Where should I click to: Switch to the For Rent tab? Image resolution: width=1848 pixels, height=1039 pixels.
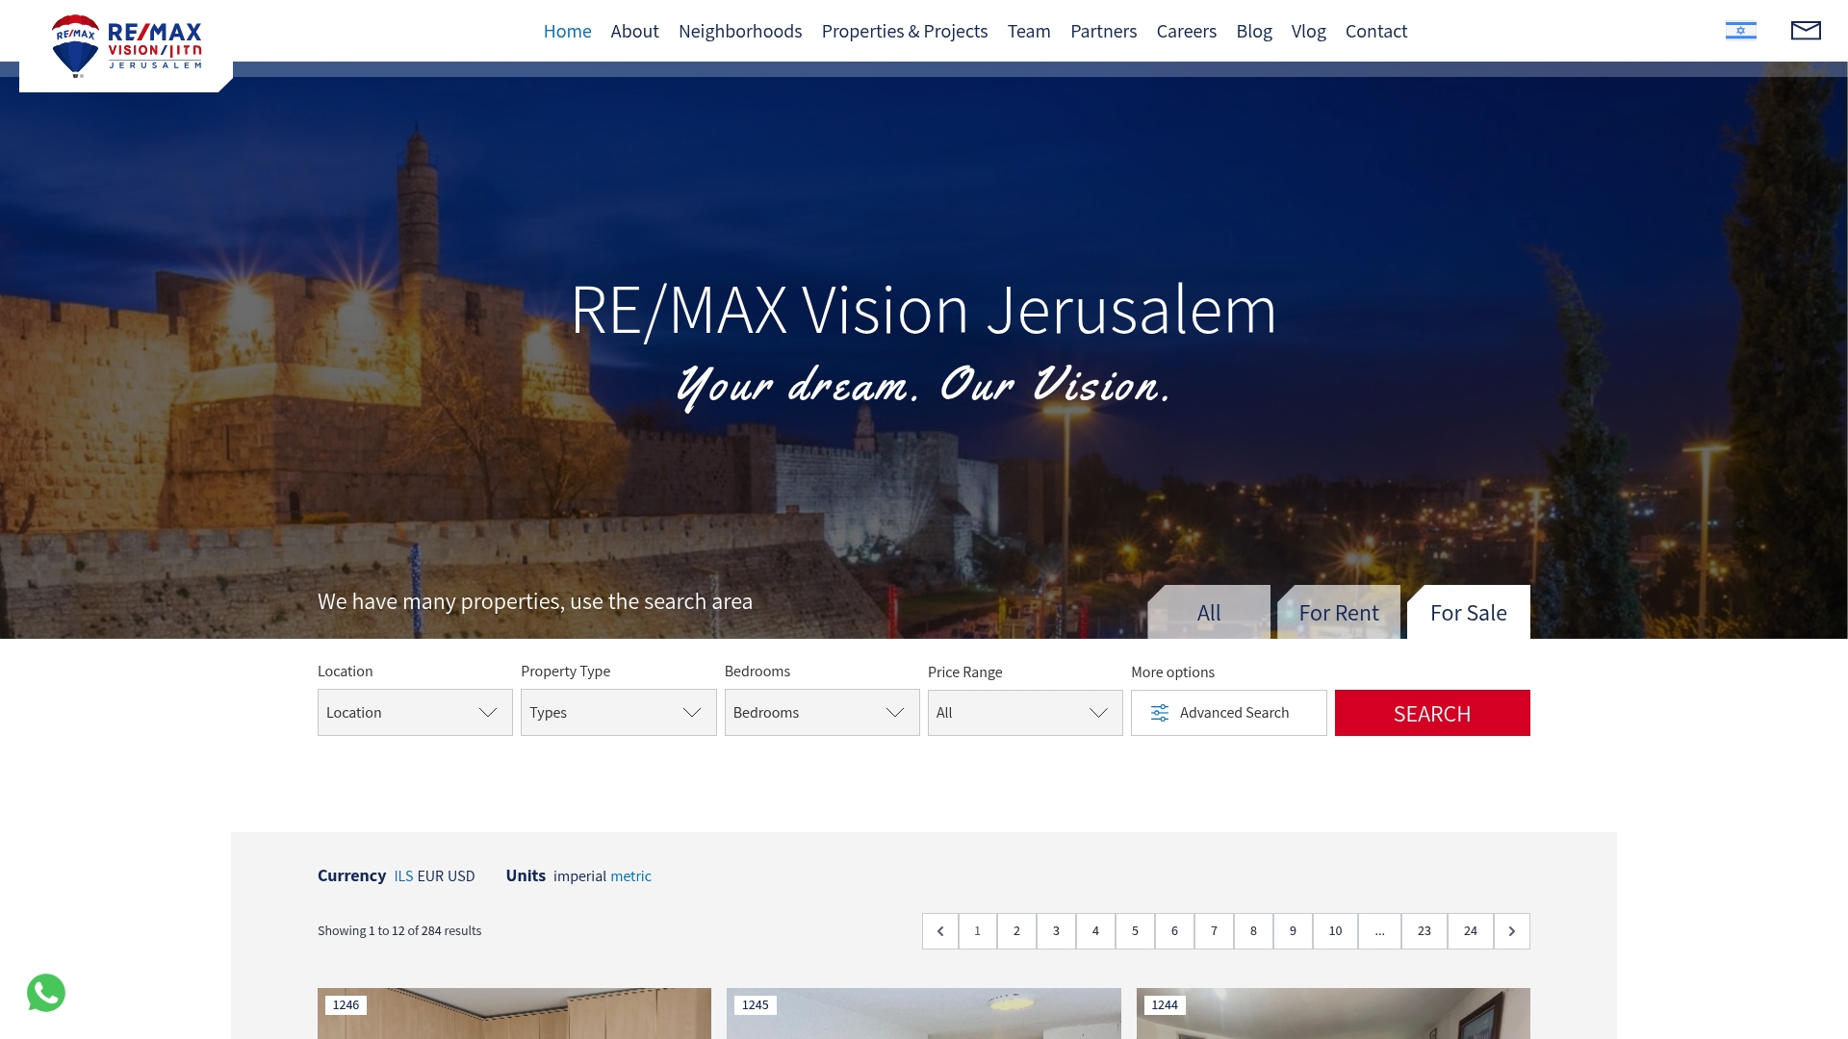[1338, 612]
